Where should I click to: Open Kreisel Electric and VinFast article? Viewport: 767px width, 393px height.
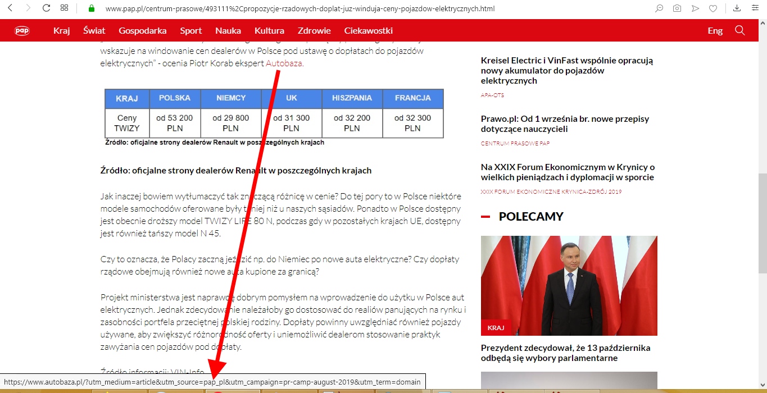tap(567, 70)
